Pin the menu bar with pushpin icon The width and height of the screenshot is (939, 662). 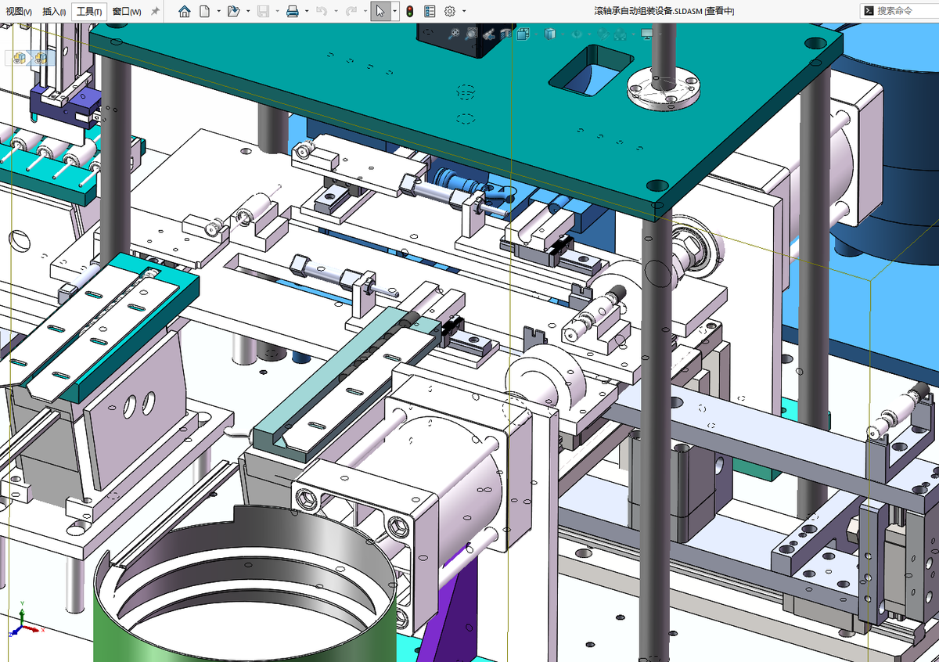click(x=155, y=12)
